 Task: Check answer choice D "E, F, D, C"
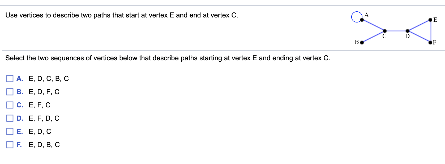click(x=10, y=118)
